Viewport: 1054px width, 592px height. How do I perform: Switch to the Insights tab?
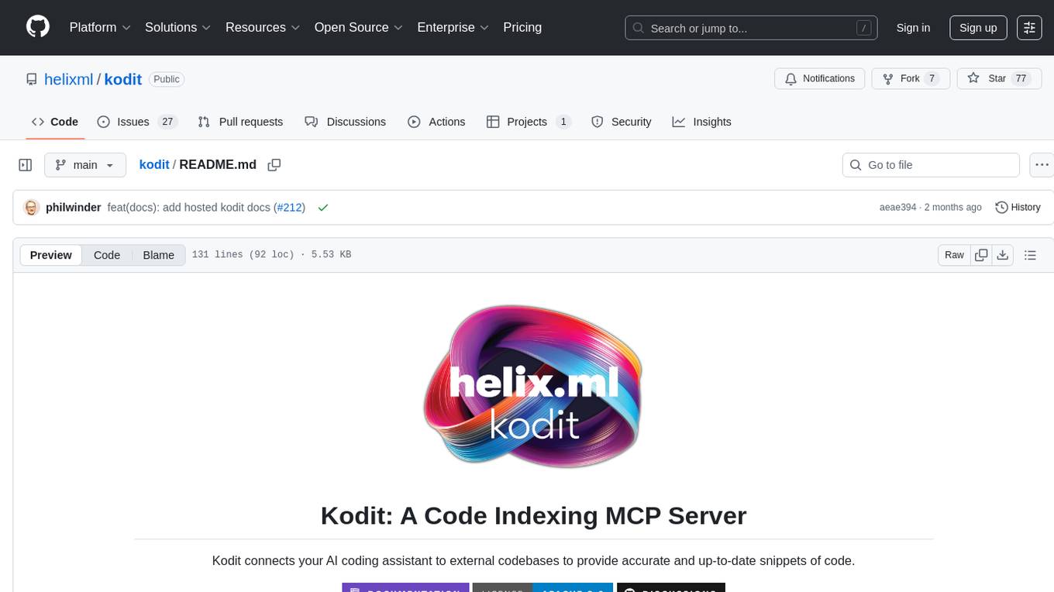click(701, 122)
